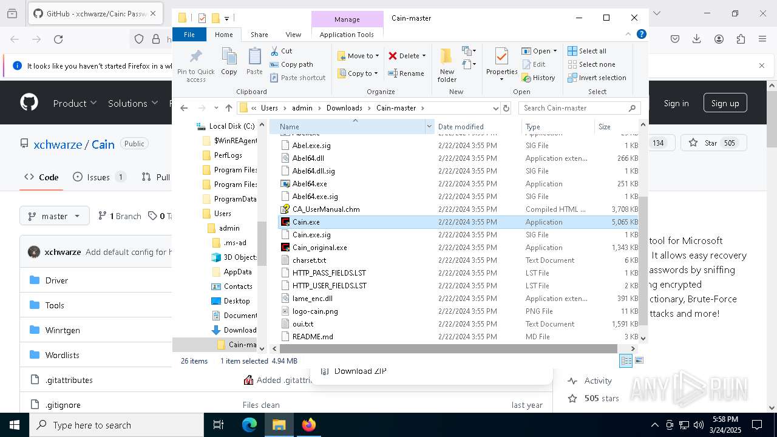Switch to large icons view in status bar

click(x=639, y=361)
